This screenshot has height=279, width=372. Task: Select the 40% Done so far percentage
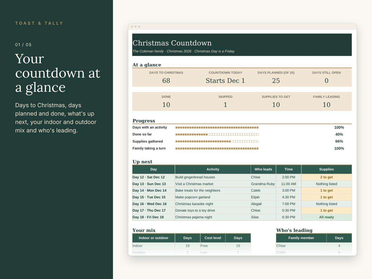[x=339, y=134]
